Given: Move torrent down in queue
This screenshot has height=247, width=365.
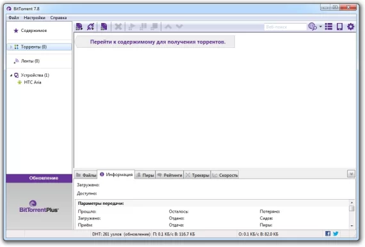Looking at the screenshot, I should (179, 27).
